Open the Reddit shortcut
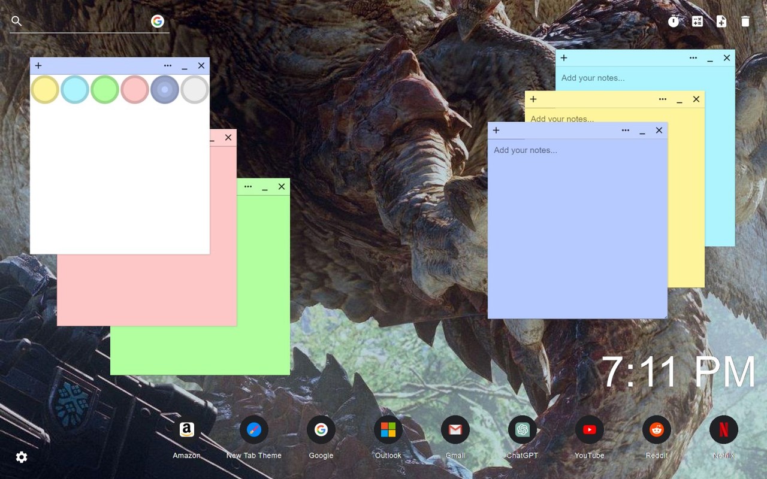Image resolution: width=767 pixels, height=479 pixels. pos(657,430)
